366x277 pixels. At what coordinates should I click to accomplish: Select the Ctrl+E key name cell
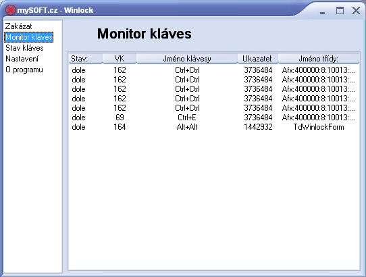(x=187, y=118)
